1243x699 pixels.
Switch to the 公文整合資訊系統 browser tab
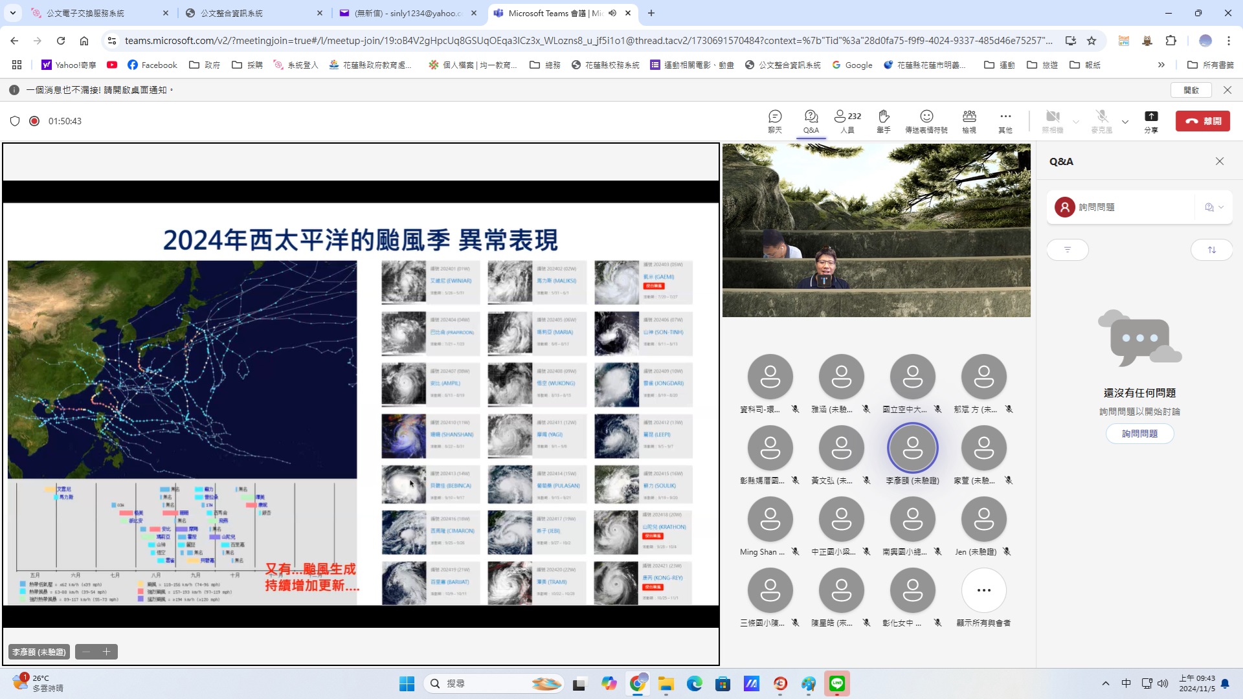pyautogui.click(x=231, y=13)
